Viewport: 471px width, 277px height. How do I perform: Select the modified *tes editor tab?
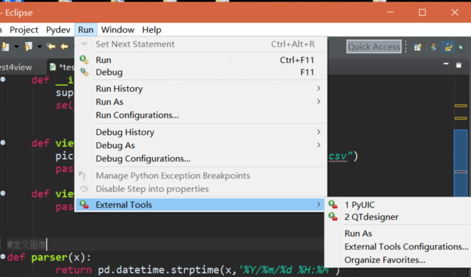click(x=61, y=67)
